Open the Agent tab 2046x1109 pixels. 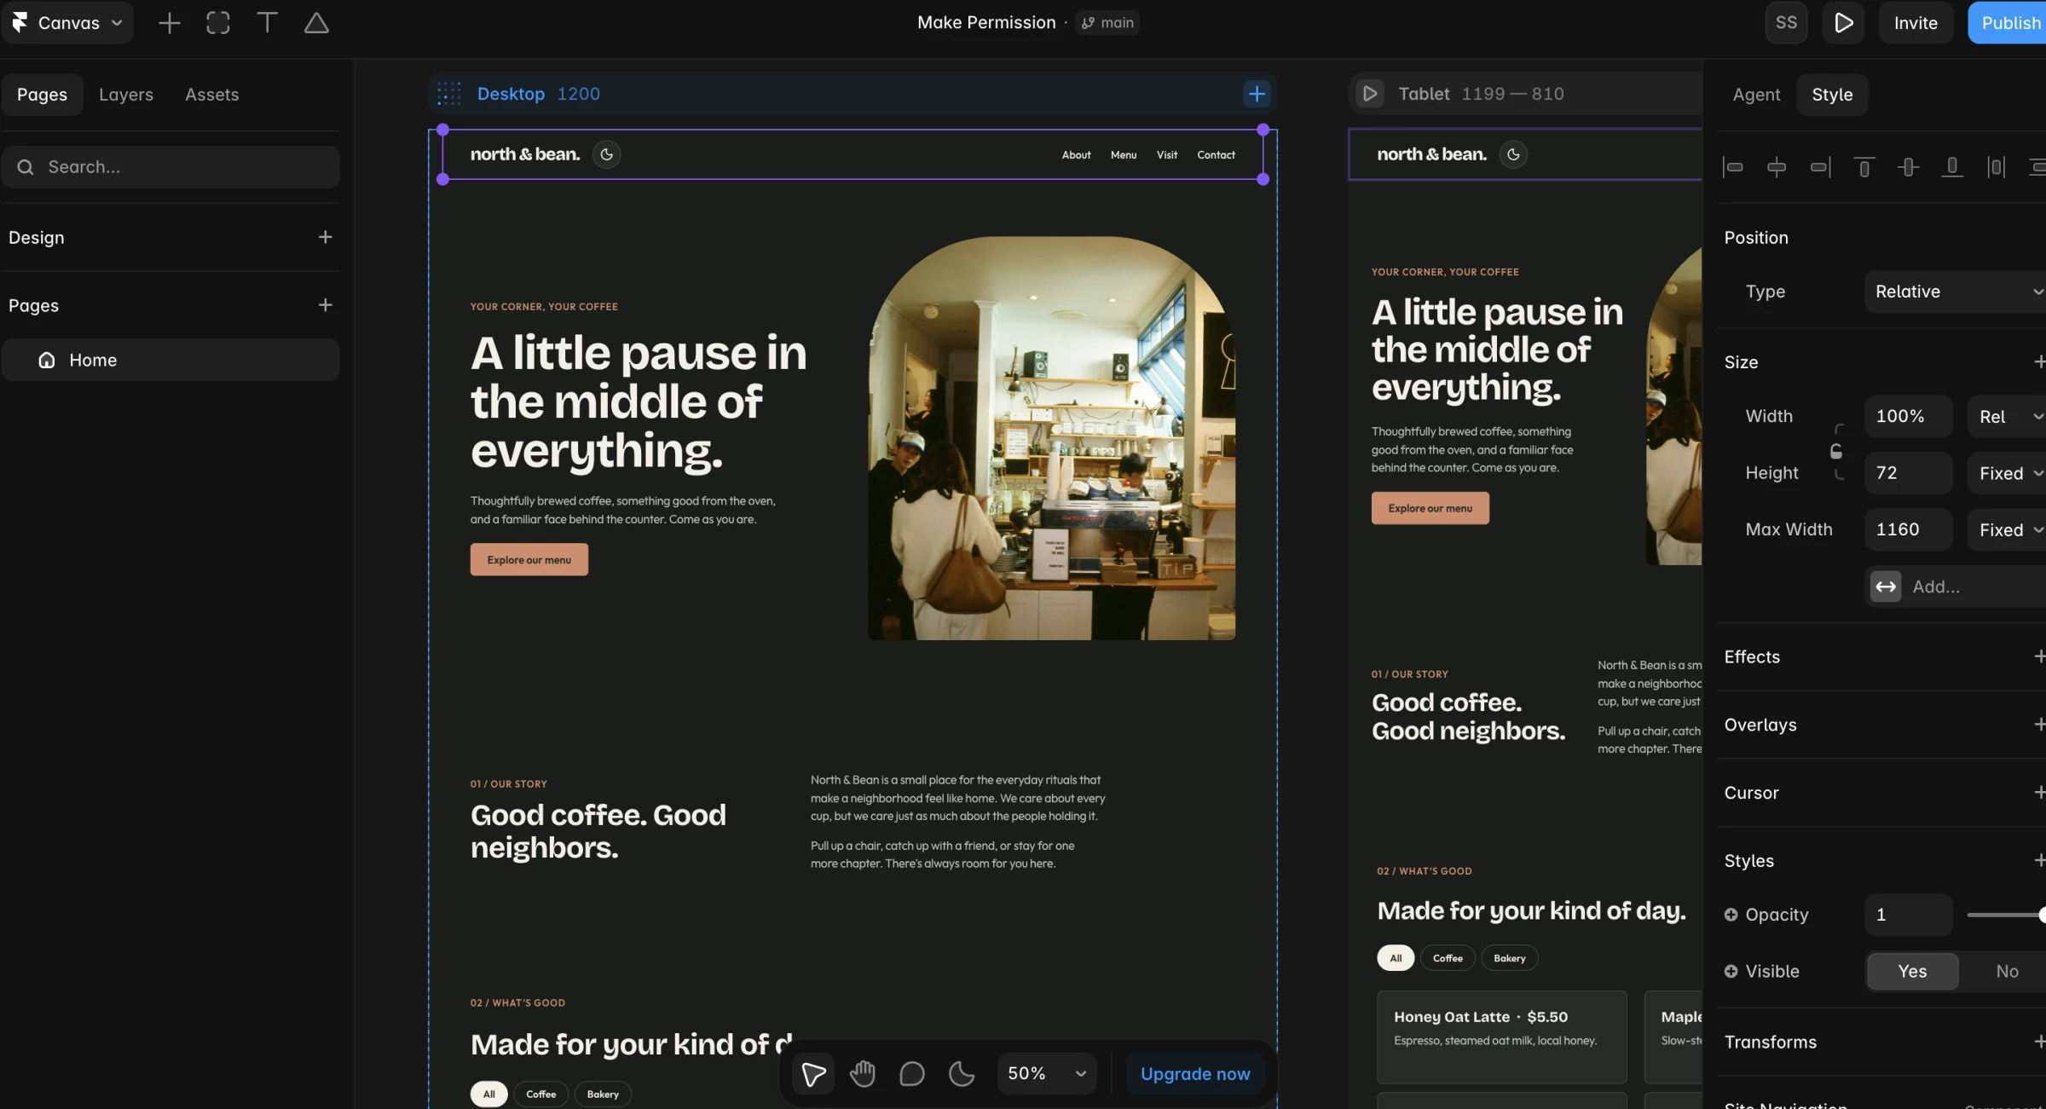(1756, 95)
